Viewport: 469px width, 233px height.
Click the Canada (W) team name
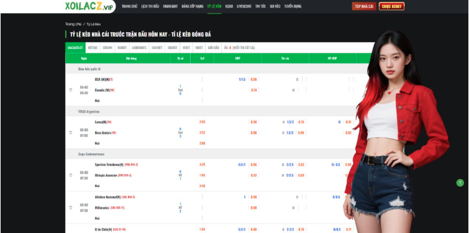(x=102, y=90)
